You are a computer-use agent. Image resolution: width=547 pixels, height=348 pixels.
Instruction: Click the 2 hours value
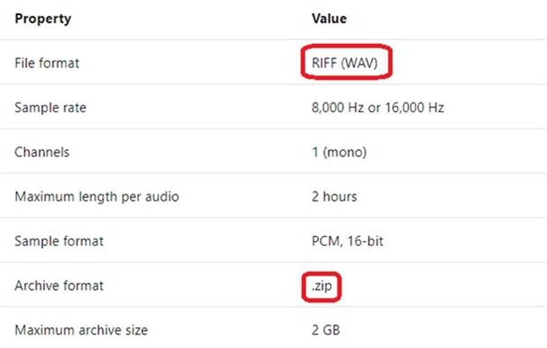(x=334, y=196)
